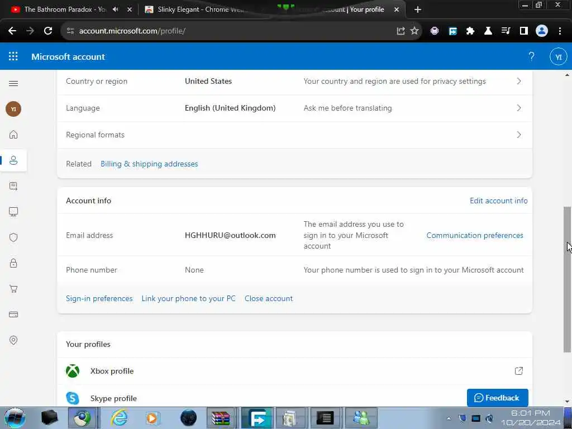Image resolution: width=572 pixels, height=429 pixels.
Task: Click the brown YI profile picture in sidebar
Action: pos(13,109)
